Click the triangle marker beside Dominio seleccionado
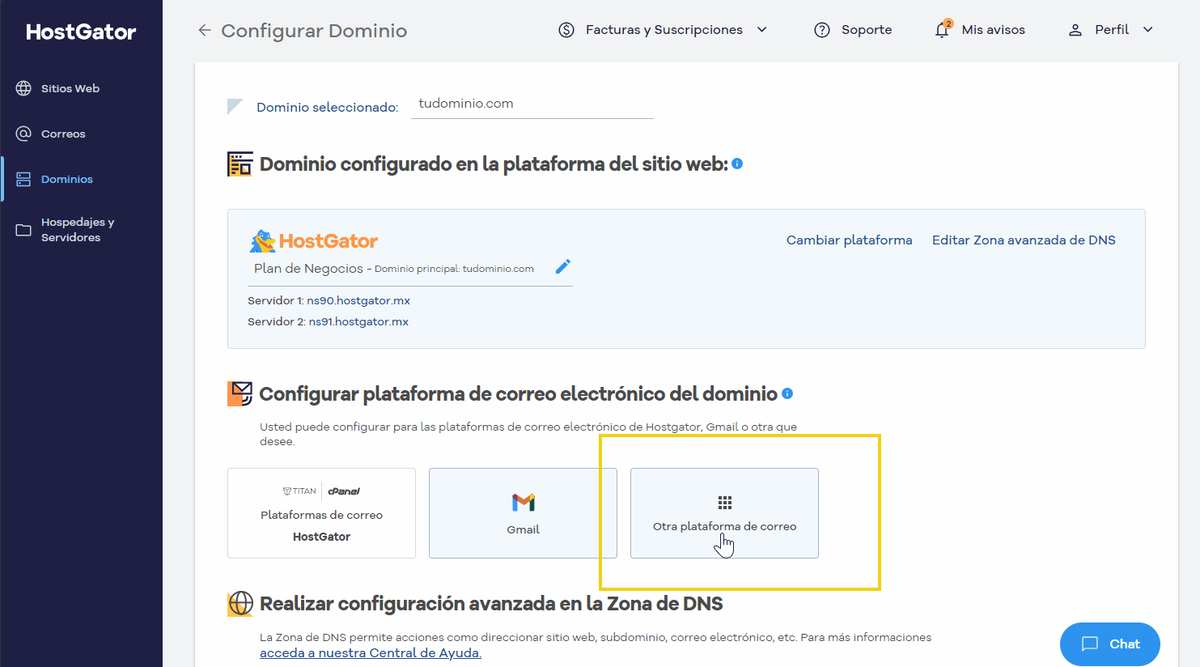This screenshot has height=667, width=1200. coord(235,106)
